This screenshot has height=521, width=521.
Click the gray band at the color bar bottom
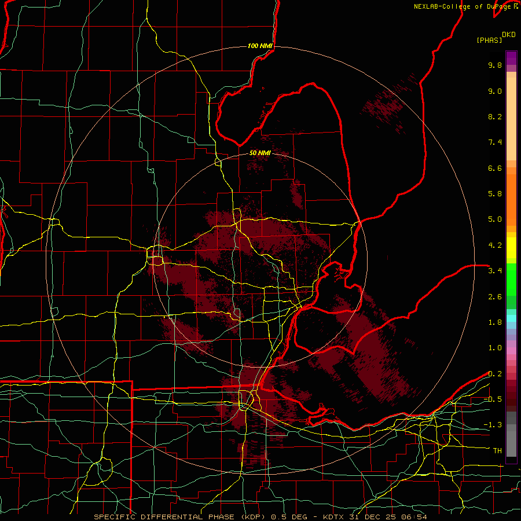[511, 442]
